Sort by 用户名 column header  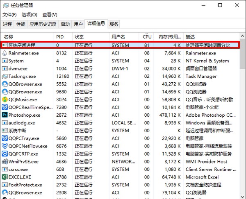tap(118, 36)
